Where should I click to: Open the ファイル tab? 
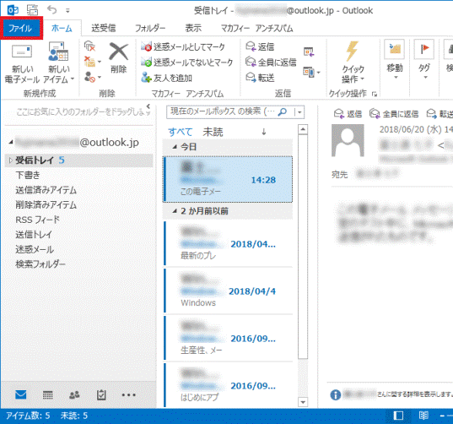[21, 28]
